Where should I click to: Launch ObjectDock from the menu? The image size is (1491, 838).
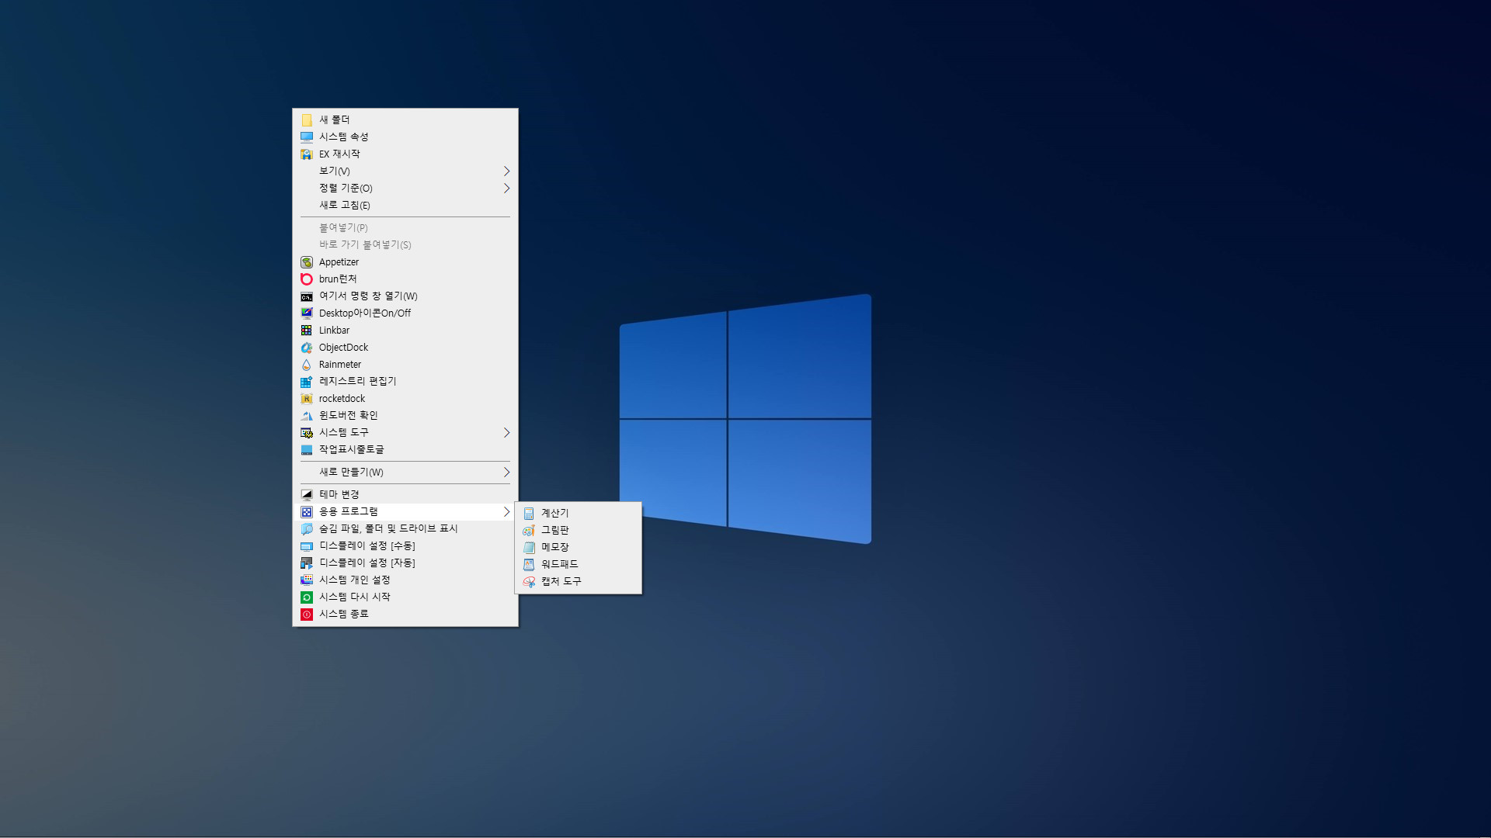click(x=405, y=347)
